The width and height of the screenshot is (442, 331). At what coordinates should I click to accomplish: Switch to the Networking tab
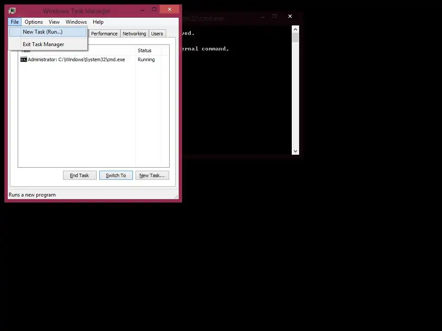[134, 34]
